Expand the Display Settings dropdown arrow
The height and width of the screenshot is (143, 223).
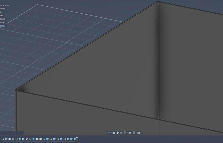coord(132,133)
